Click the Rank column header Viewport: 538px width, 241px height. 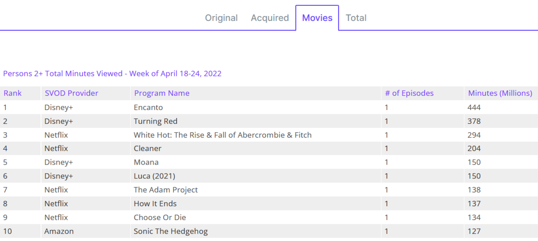[13, 93]
